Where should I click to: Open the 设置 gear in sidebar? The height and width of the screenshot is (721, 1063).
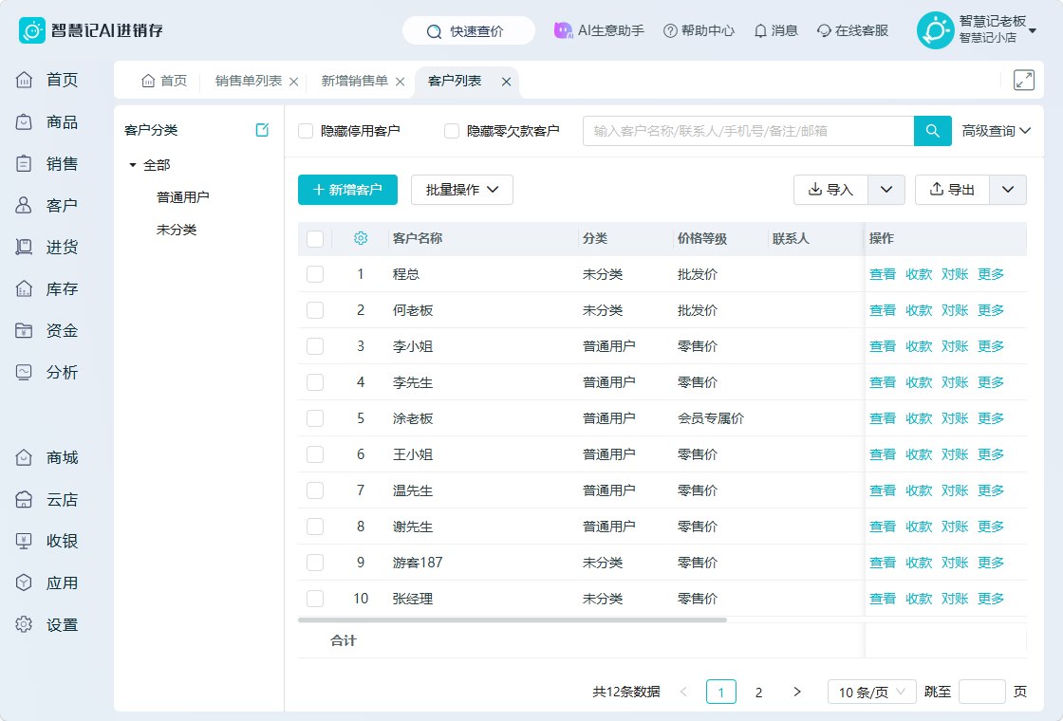pyautogui.click(x=24, y=625)
